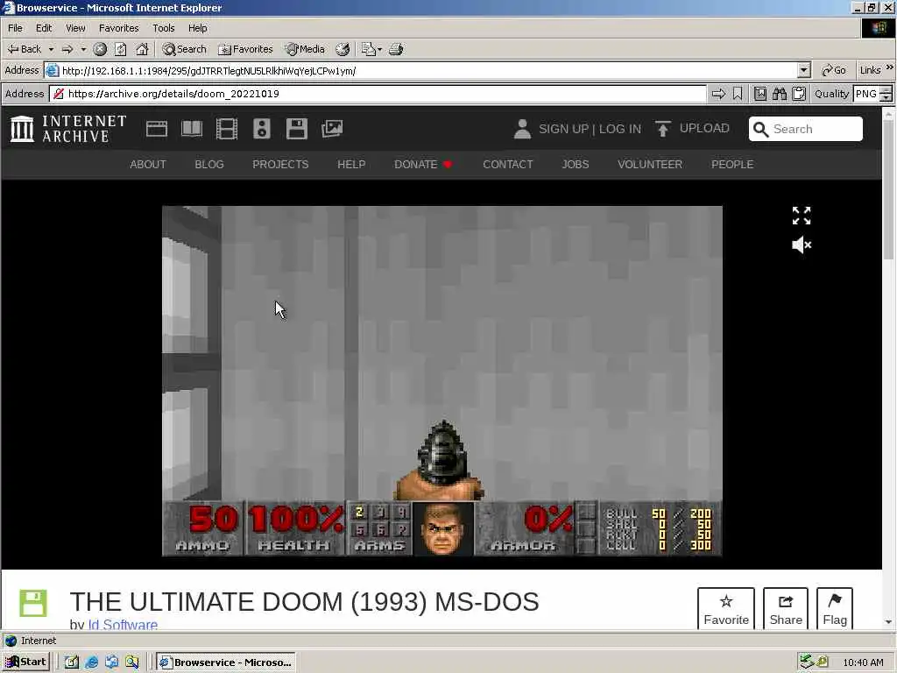Open the JOBS link
897x673 pixels.
click(576, 164)
